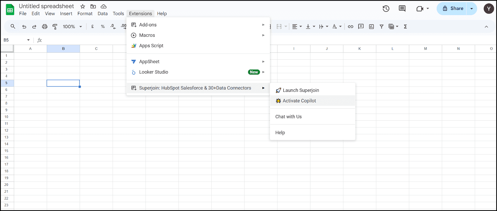Select column B header
This screenshot has width=497, height=211.
63,49
